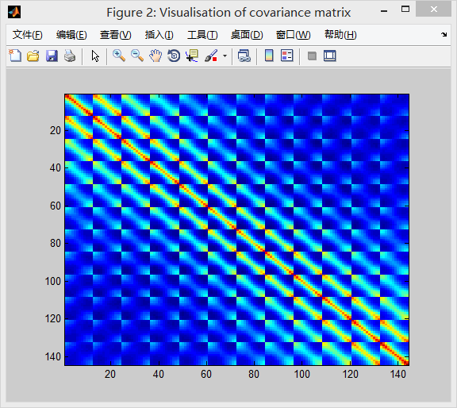Toggle the Brush data tool
Screen dimensions: 457x408
coord(211,56)
